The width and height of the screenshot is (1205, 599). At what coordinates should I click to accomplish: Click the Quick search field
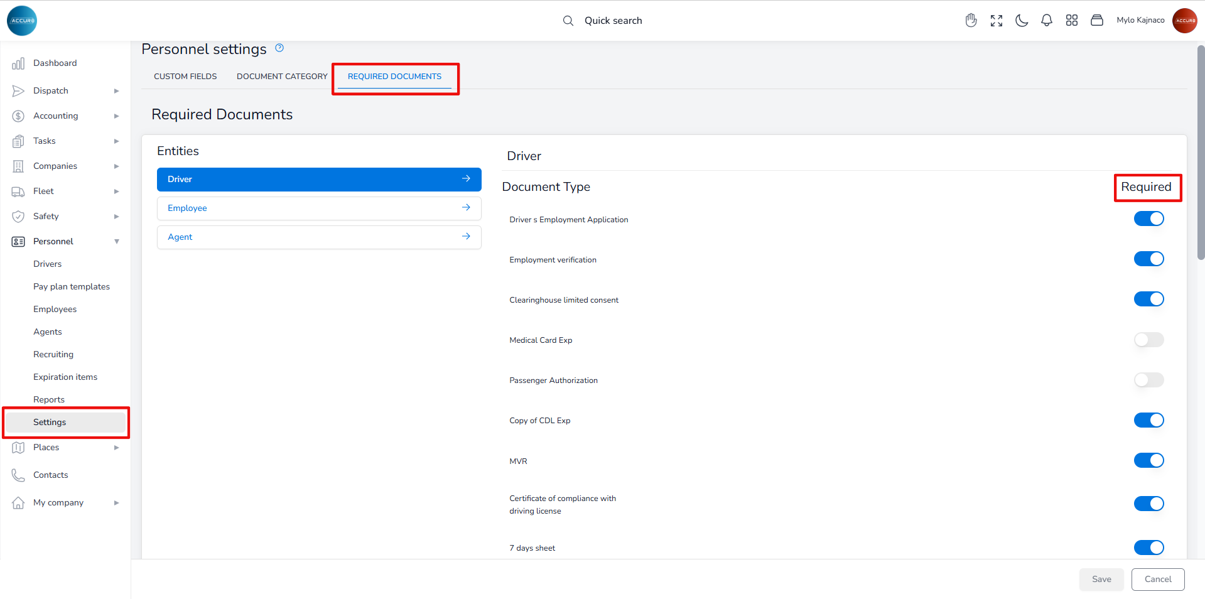[x=613, y=21]
